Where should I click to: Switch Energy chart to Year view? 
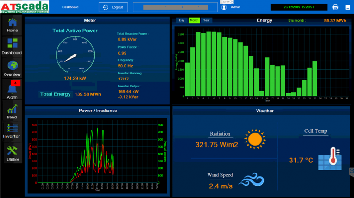[206, 20]
